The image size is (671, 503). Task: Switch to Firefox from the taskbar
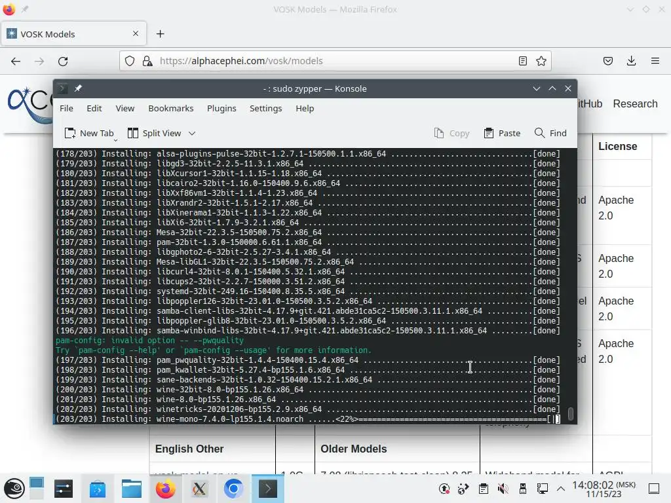(x=165, y=489)
